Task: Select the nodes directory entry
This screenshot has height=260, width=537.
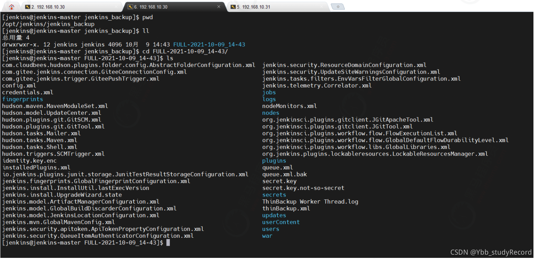Action: tap(271, 113)
